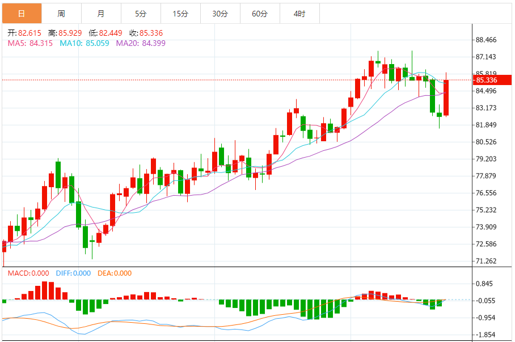Click the red 85.336 current price label
This screenshot has width=515, height=342.
[492, 80]
